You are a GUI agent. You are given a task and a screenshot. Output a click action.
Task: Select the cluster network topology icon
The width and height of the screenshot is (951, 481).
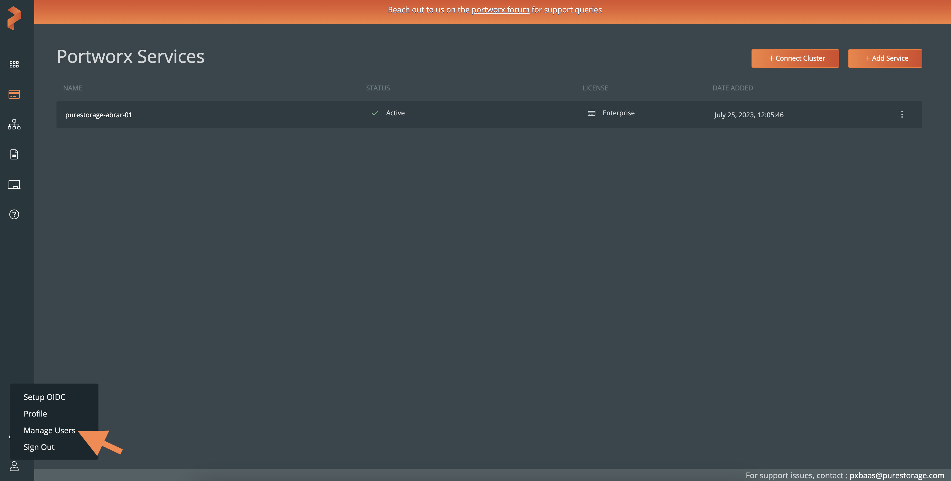point(14,124)
